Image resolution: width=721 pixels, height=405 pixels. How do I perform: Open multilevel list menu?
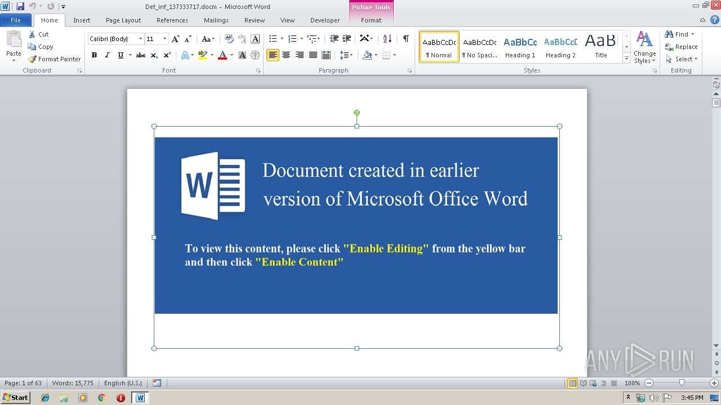(313, 39)
